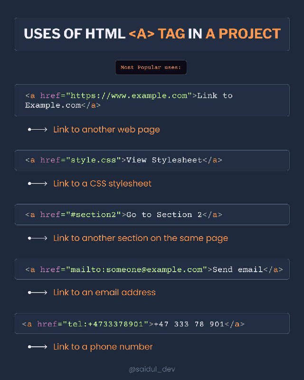
Task: Click the 'Most Popular uses:' badge
Action: 151,67
